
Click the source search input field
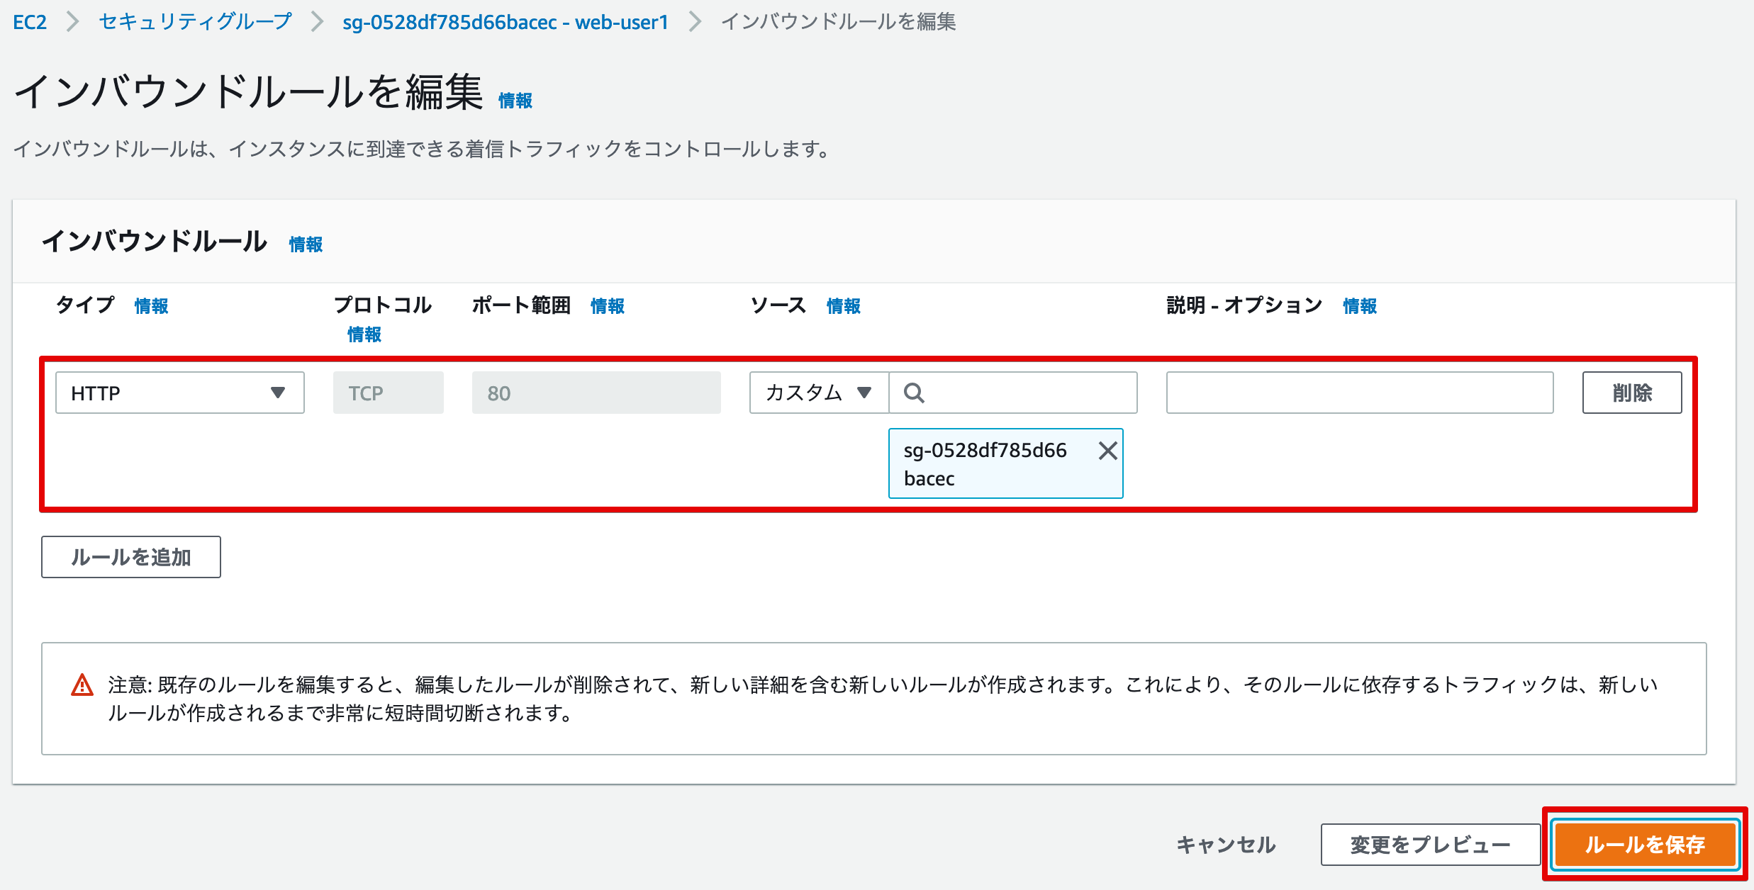click(1013, 393)
